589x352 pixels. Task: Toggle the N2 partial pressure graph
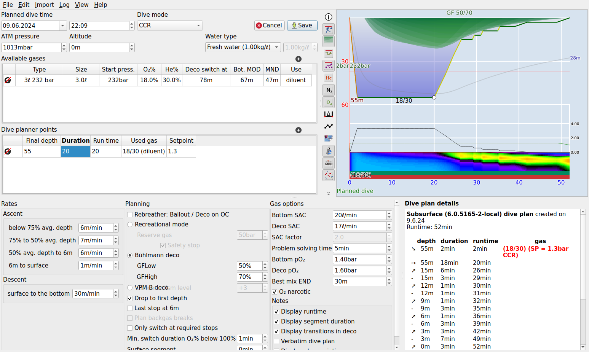(x=328, y=90)
